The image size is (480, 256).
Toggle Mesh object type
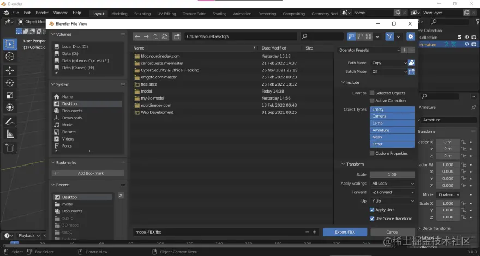(x=392, y=137)
